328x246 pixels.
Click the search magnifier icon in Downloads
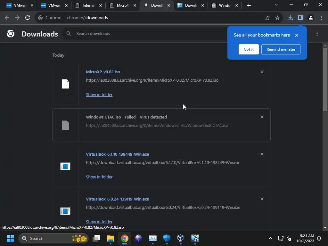(69, 33)
